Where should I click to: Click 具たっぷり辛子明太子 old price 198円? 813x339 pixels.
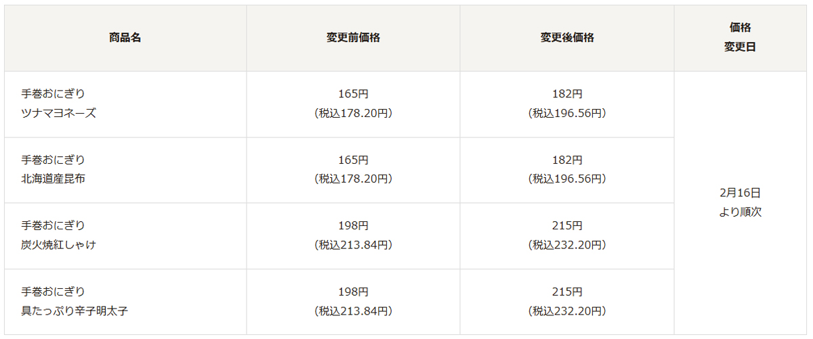[x=353, y=292]
